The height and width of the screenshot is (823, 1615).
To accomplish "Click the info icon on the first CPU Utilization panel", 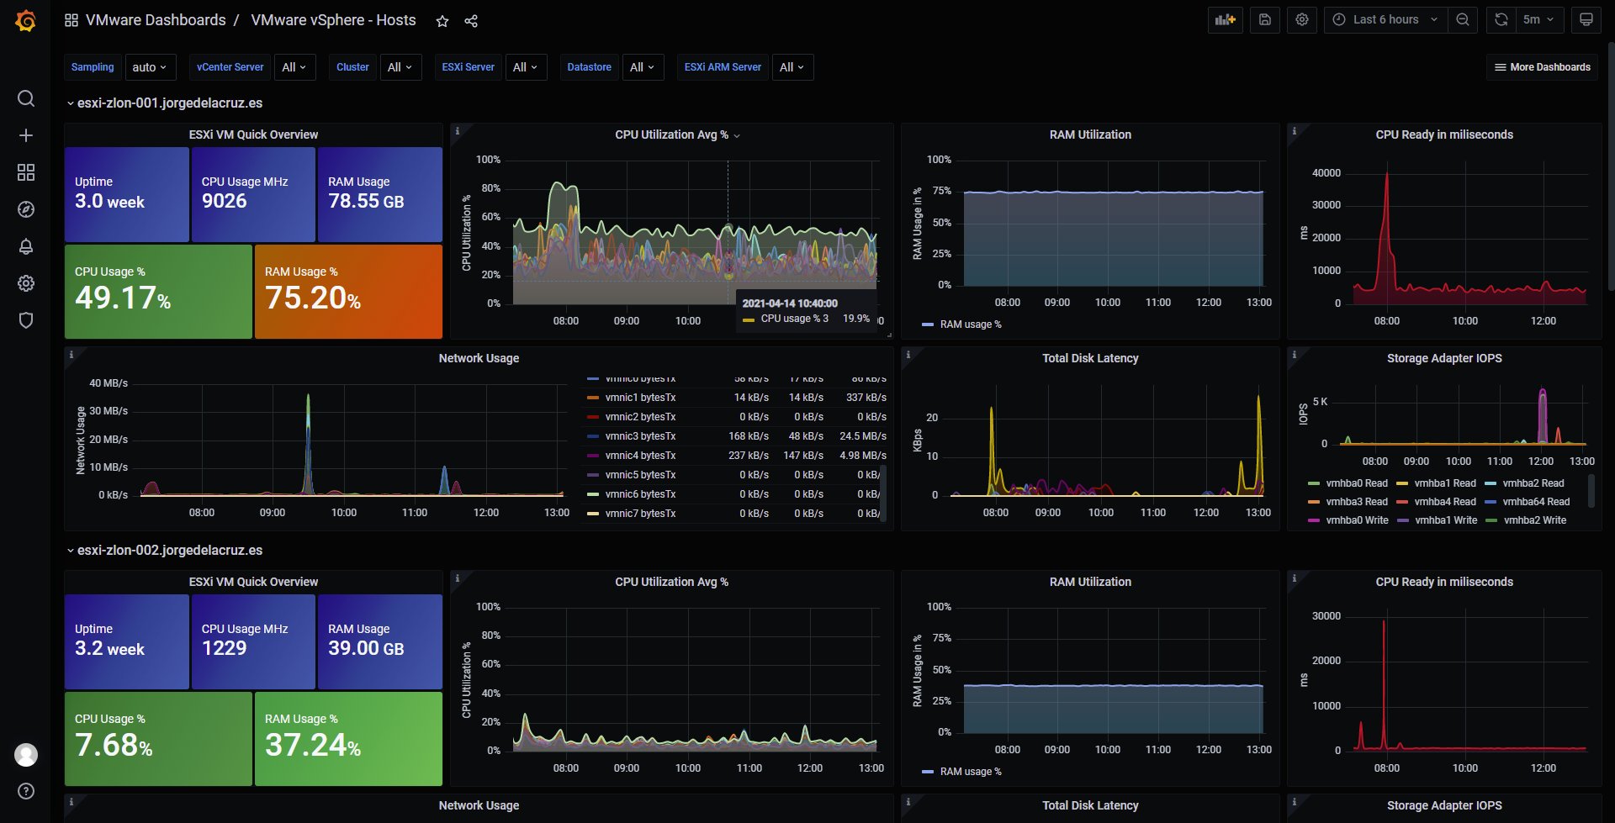I will 458,131.
